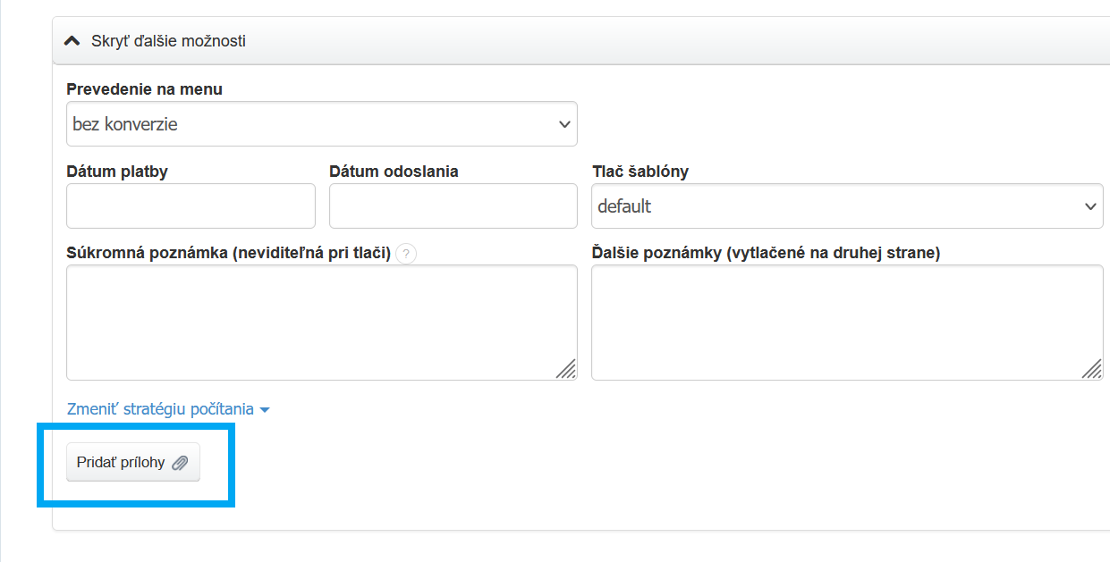Grab the resize handle of the "Ďalšie poznámky" box

pyautogui.click(x=1091, y=369)
